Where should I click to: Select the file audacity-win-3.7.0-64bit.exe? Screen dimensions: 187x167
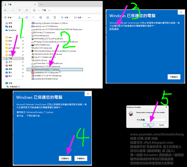45,26
